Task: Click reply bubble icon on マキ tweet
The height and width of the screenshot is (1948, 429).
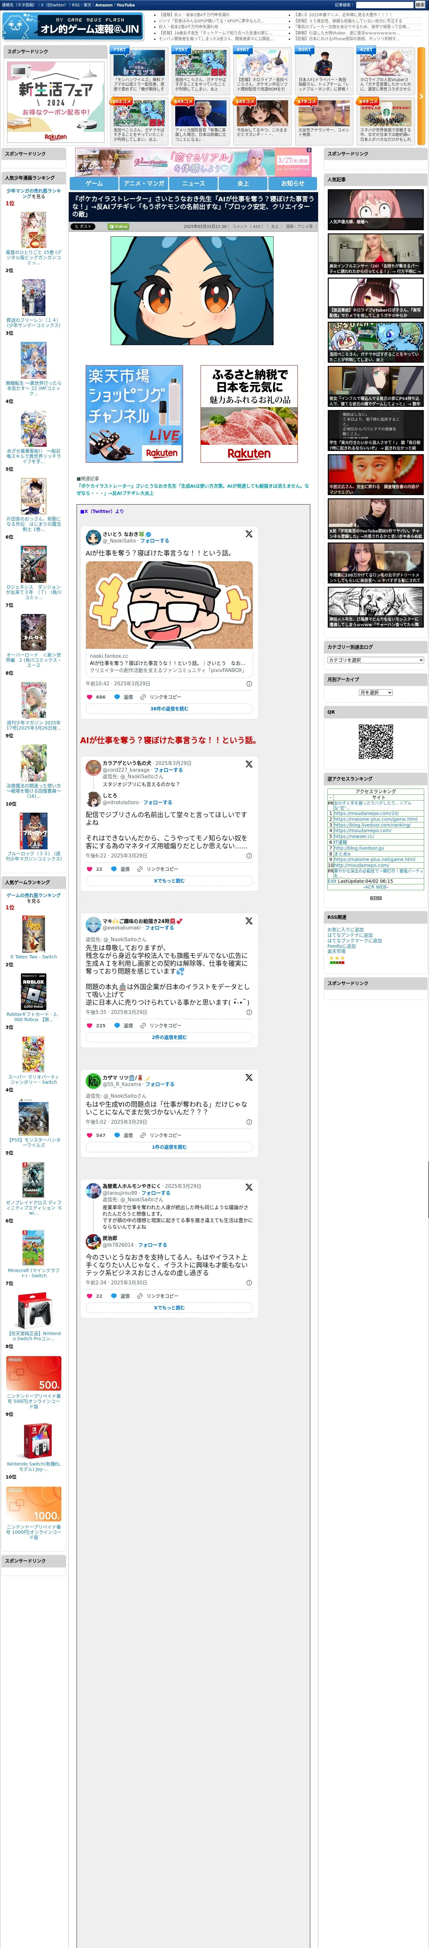Action: (117, 1025)
